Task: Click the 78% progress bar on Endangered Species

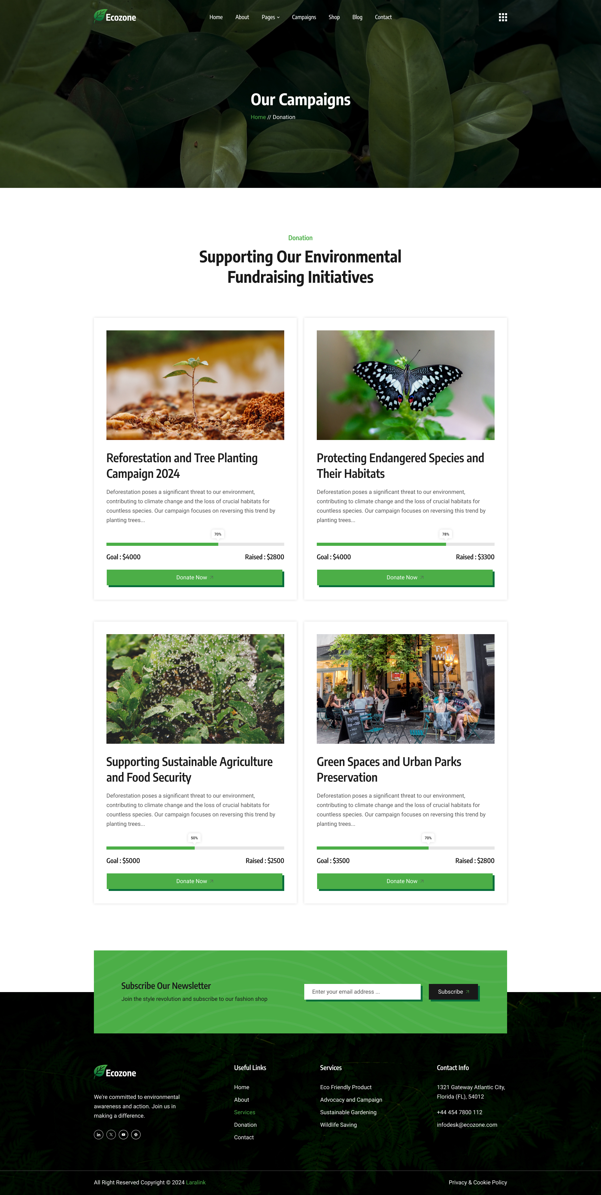Action: [x=405, y=544]
